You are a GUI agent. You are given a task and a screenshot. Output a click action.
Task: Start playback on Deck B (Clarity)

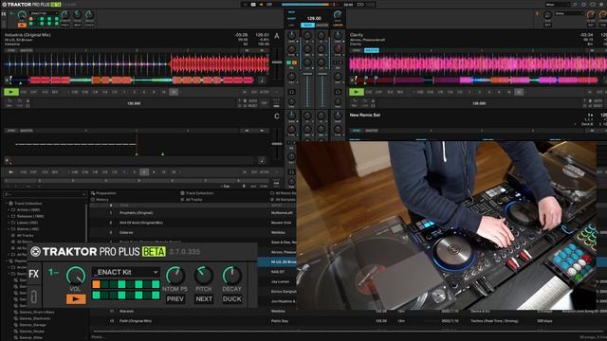357,92
